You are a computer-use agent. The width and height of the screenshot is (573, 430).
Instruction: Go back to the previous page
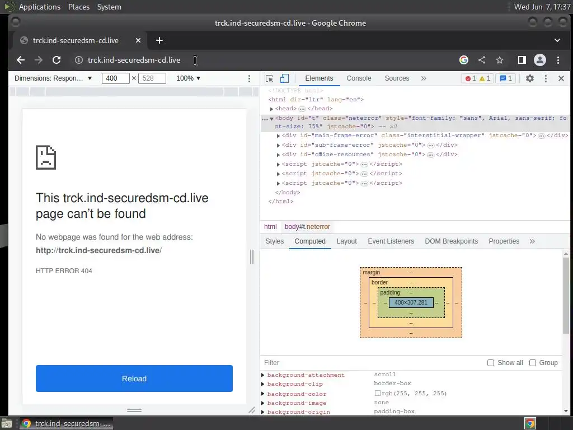21,60
